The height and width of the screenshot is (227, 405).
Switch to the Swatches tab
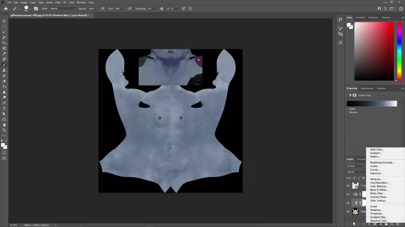click(x=360, y=17)
